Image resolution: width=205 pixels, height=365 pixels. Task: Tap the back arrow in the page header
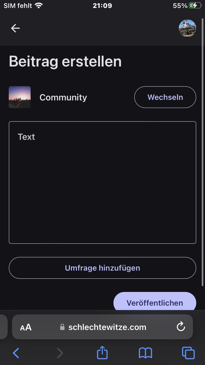[15, 28]
